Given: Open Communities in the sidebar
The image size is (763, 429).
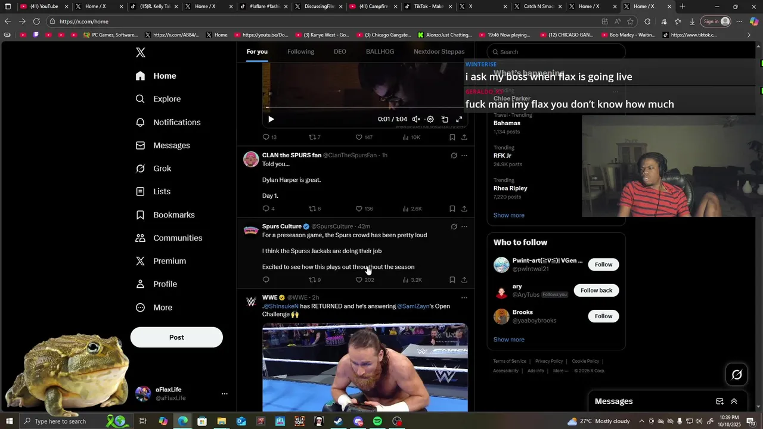Looking at the screenshot, I should point(169,238).
